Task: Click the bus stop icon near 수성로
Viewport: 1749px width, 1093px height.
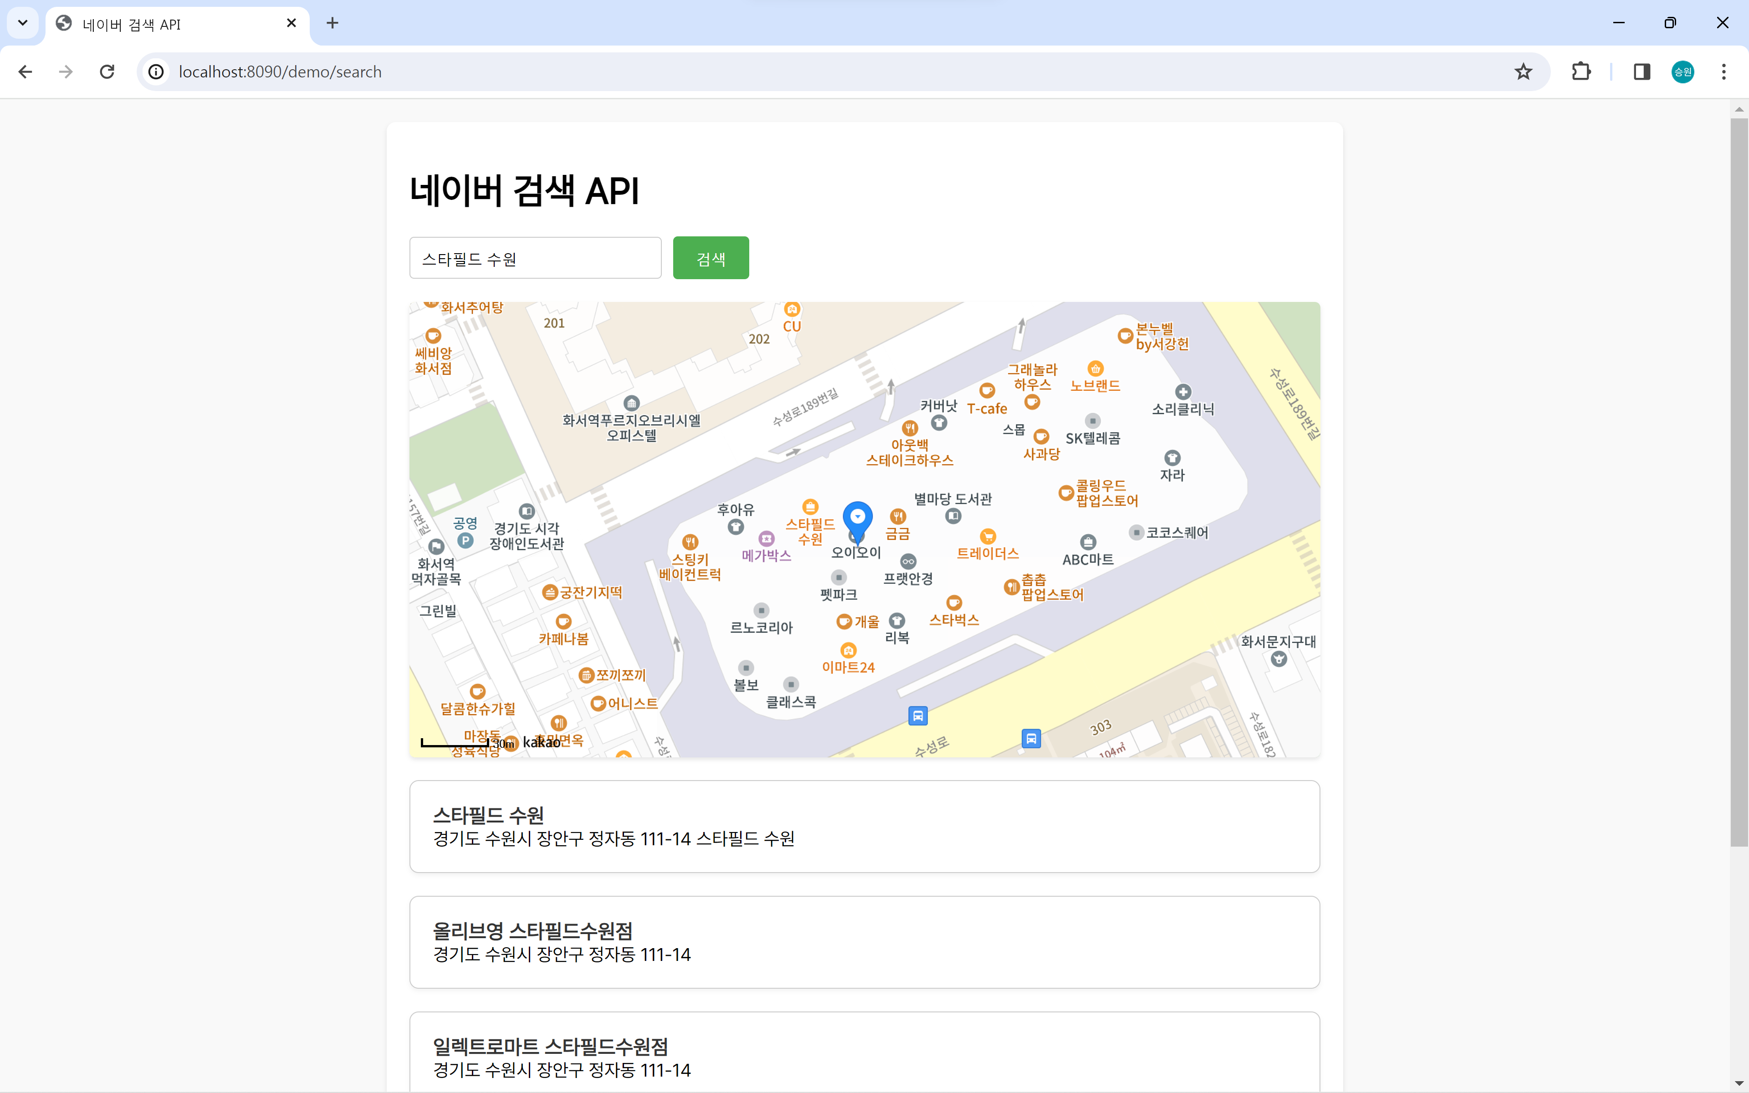Action: coord(917,715)
